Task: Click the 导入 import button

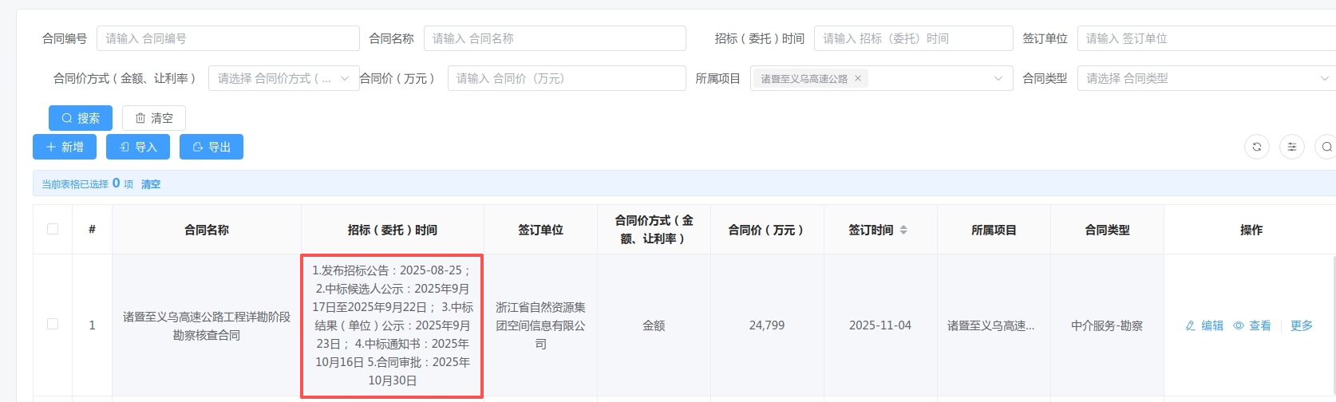Action: point(138,147)
